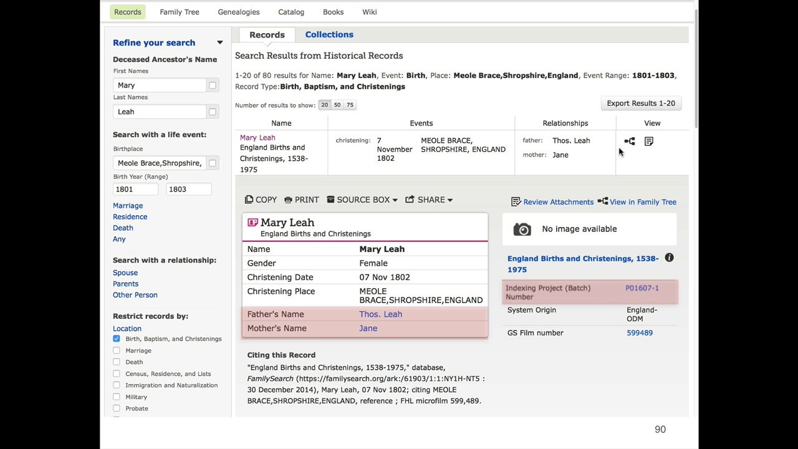Click the family tree icon in View column

pyautogui.click(x=630, y=142)
